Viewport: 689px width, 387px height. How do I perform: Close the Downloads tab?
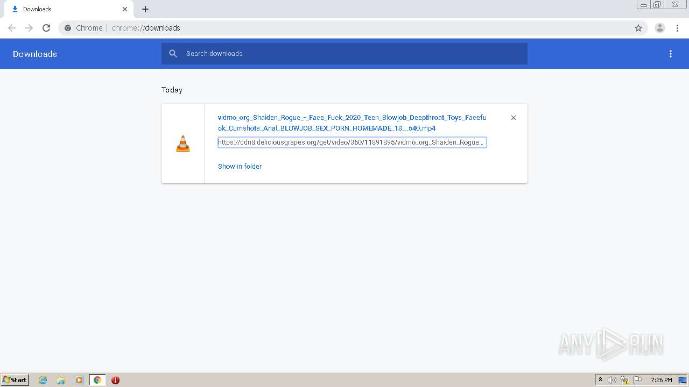(125, 9)
